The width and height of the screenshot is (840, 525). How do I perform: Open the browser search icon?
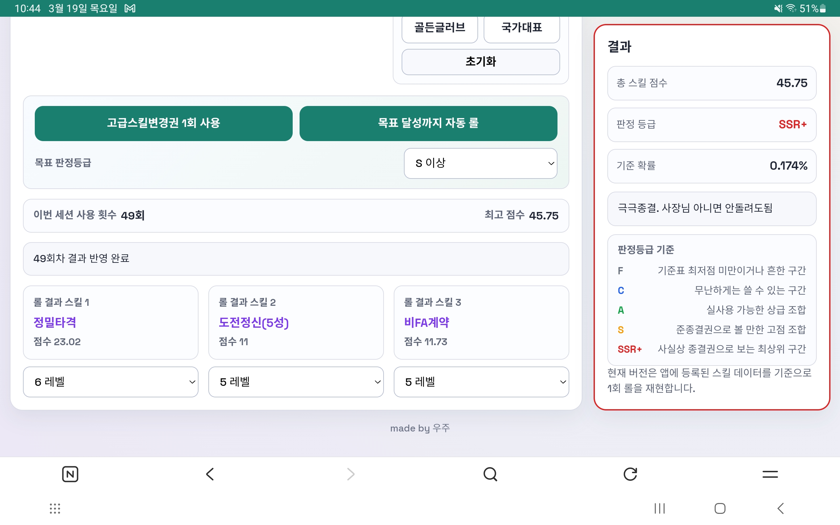click(490, 474)
